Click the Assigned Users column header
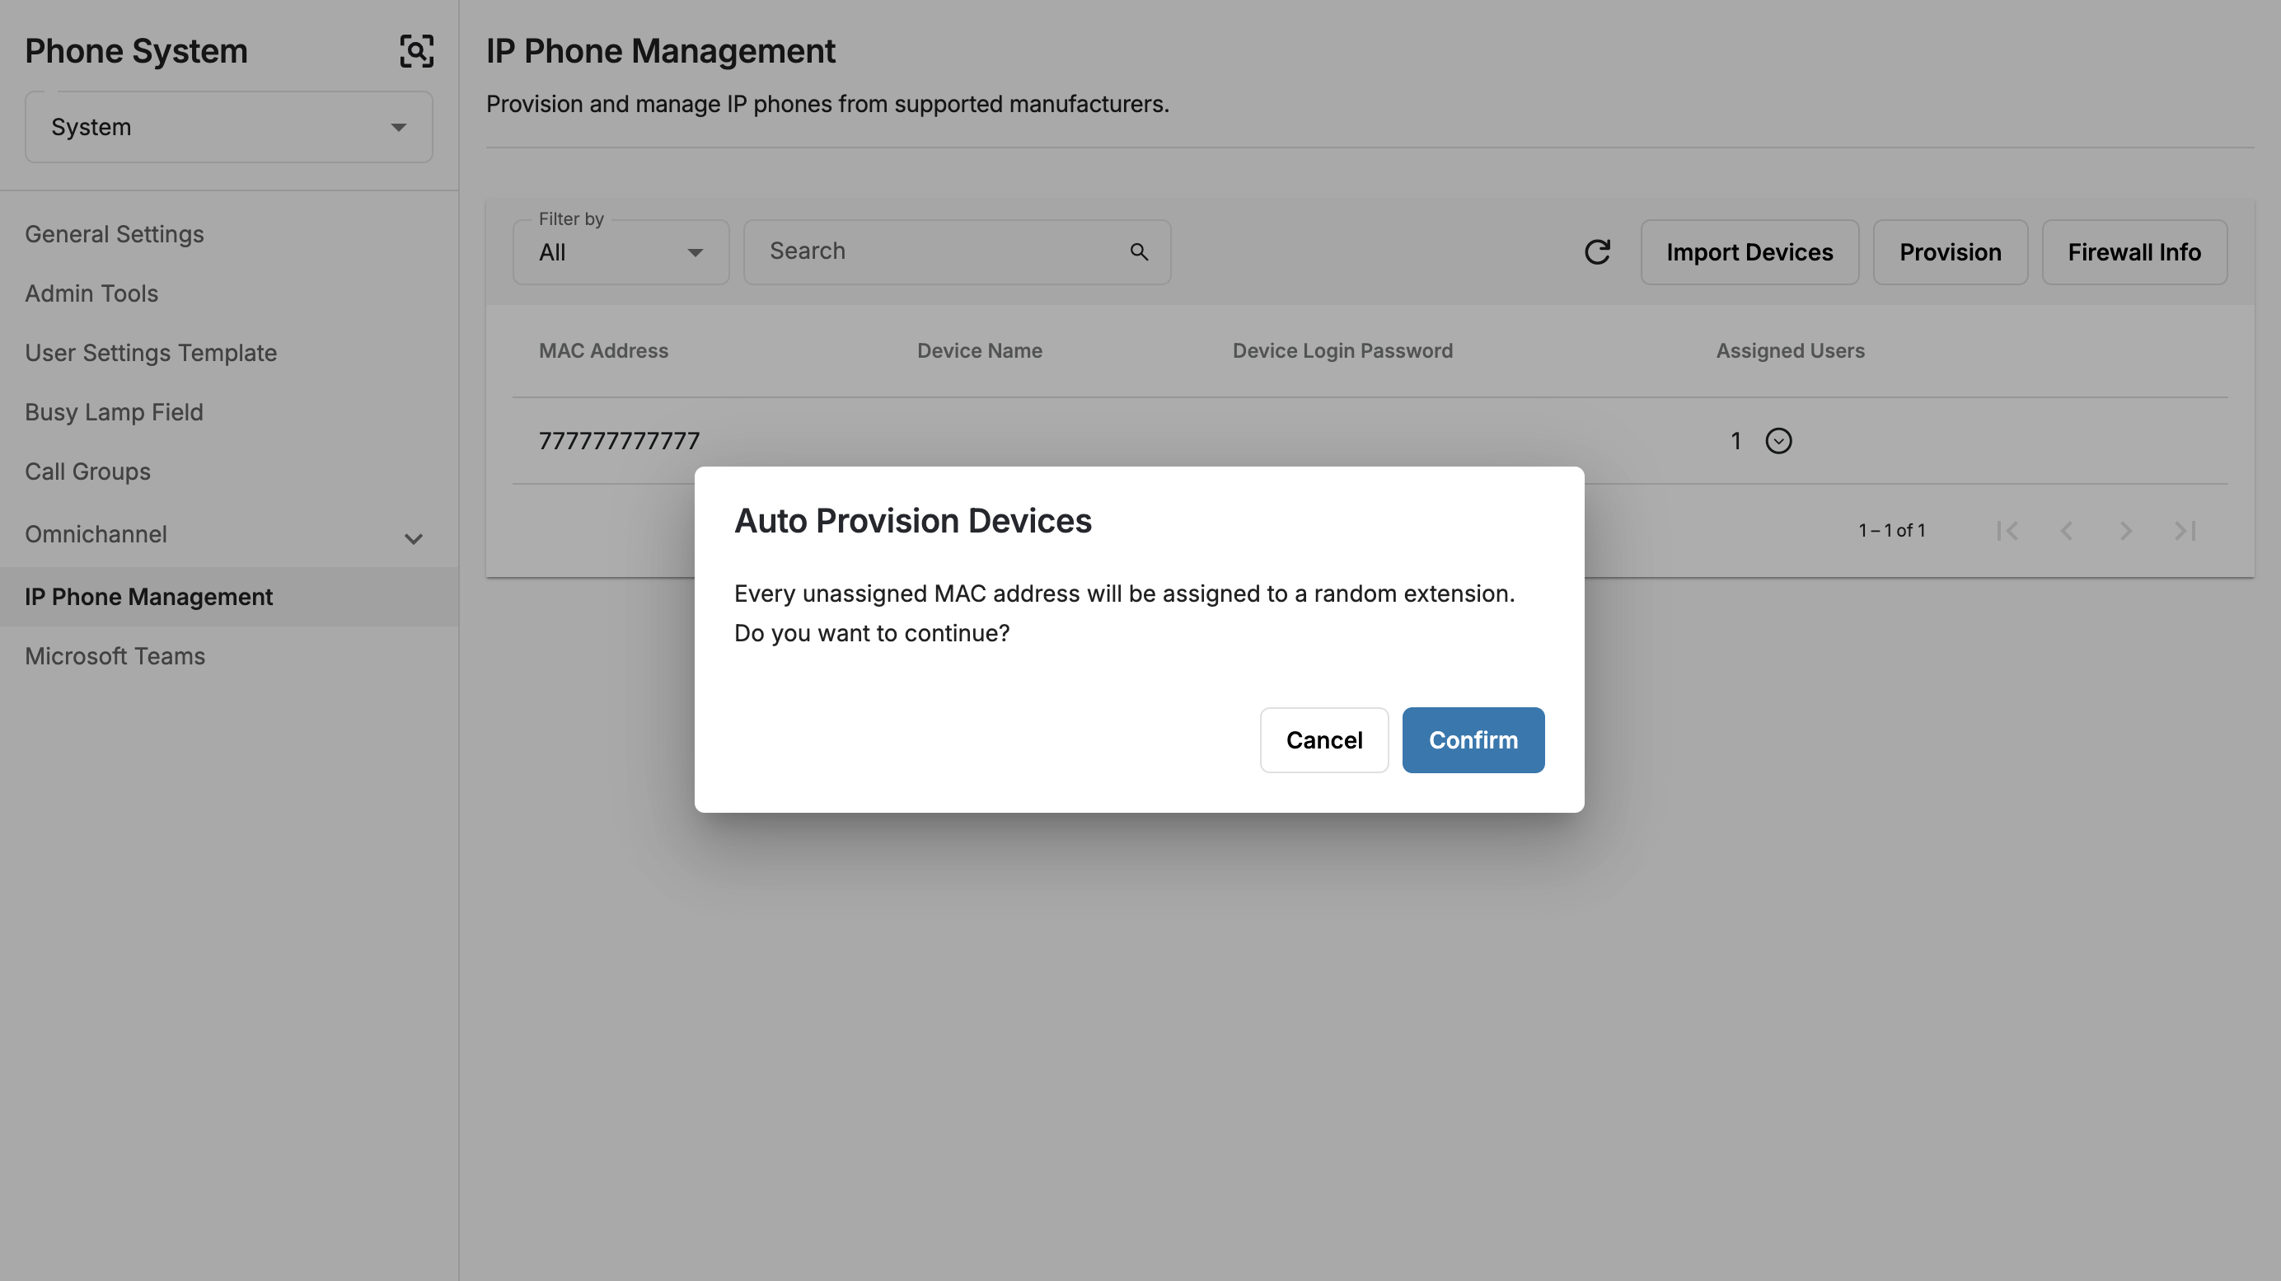 [1790, 351]
